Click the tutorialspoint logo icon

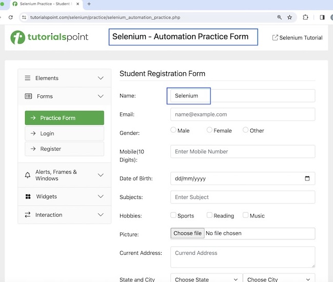[18, 37]
